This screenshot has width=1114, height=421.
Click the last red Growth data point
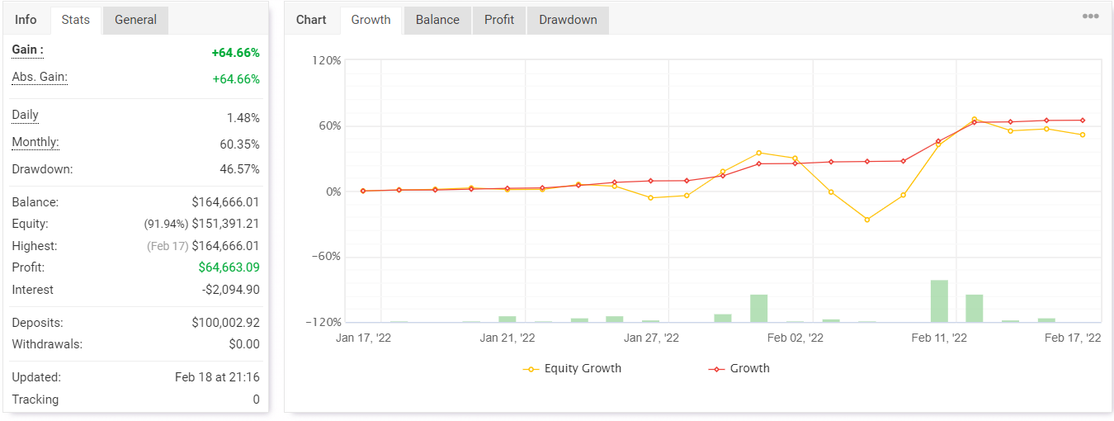tap(1082, 121)
